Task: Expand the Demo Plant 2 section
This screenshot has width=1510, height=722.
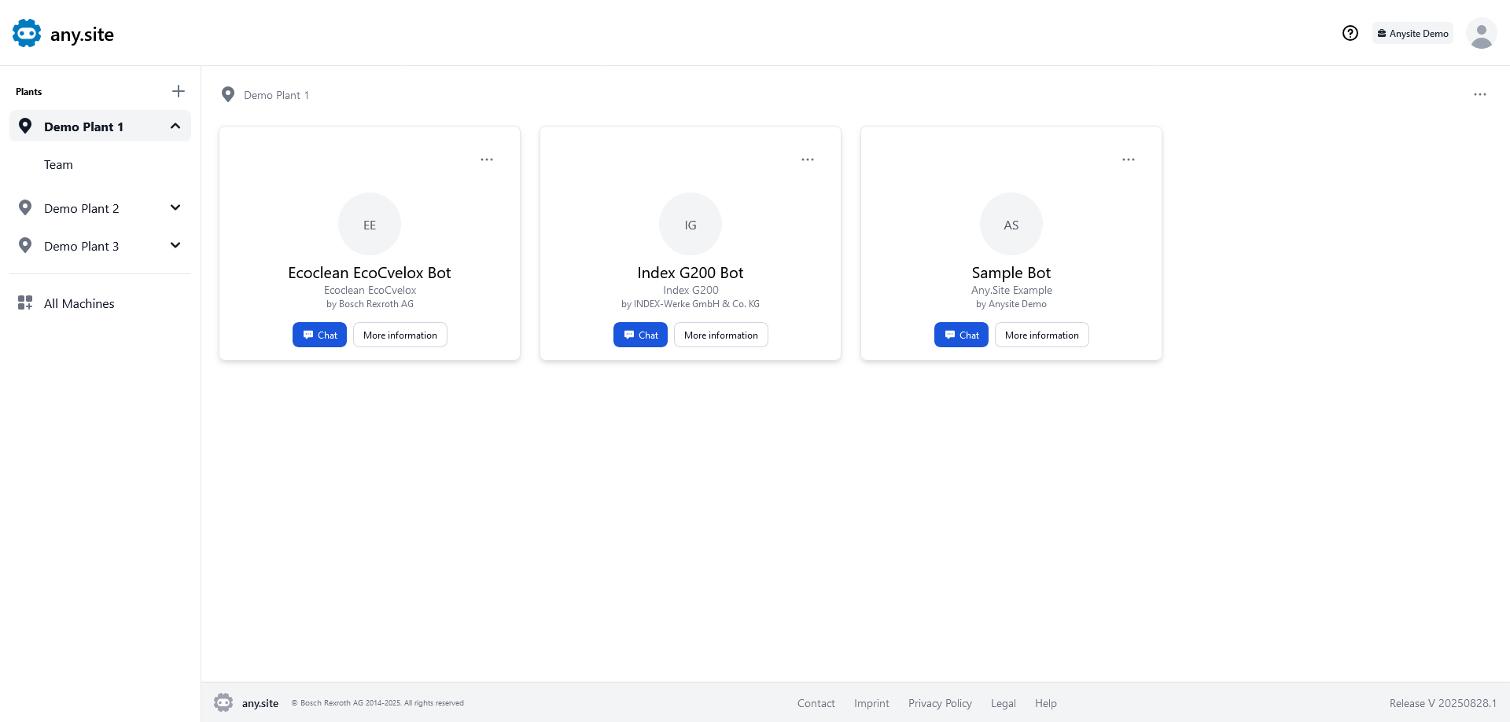Action: [x=175, y=208]
